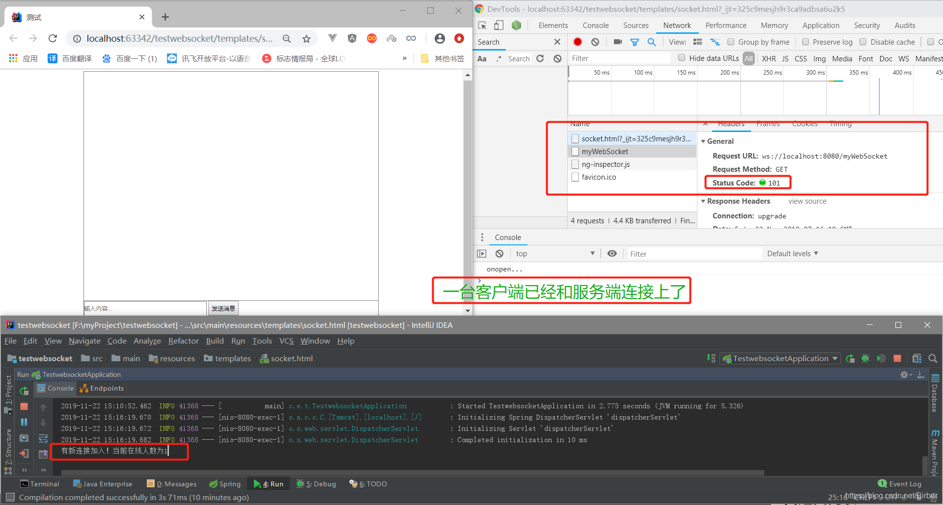
Task: Clear the console with the block icon
Action: pyautogui.click(x=499, y=253)
